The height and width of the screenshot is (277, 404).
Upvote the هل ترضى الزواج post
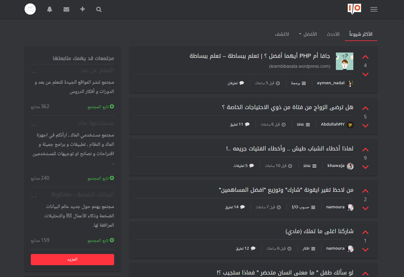365,108
